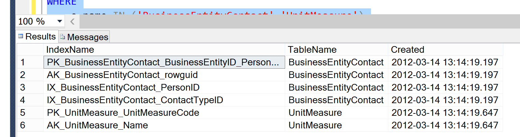520x137 pixels.
Task: Select the TableName column header
Action: point(336,50)
